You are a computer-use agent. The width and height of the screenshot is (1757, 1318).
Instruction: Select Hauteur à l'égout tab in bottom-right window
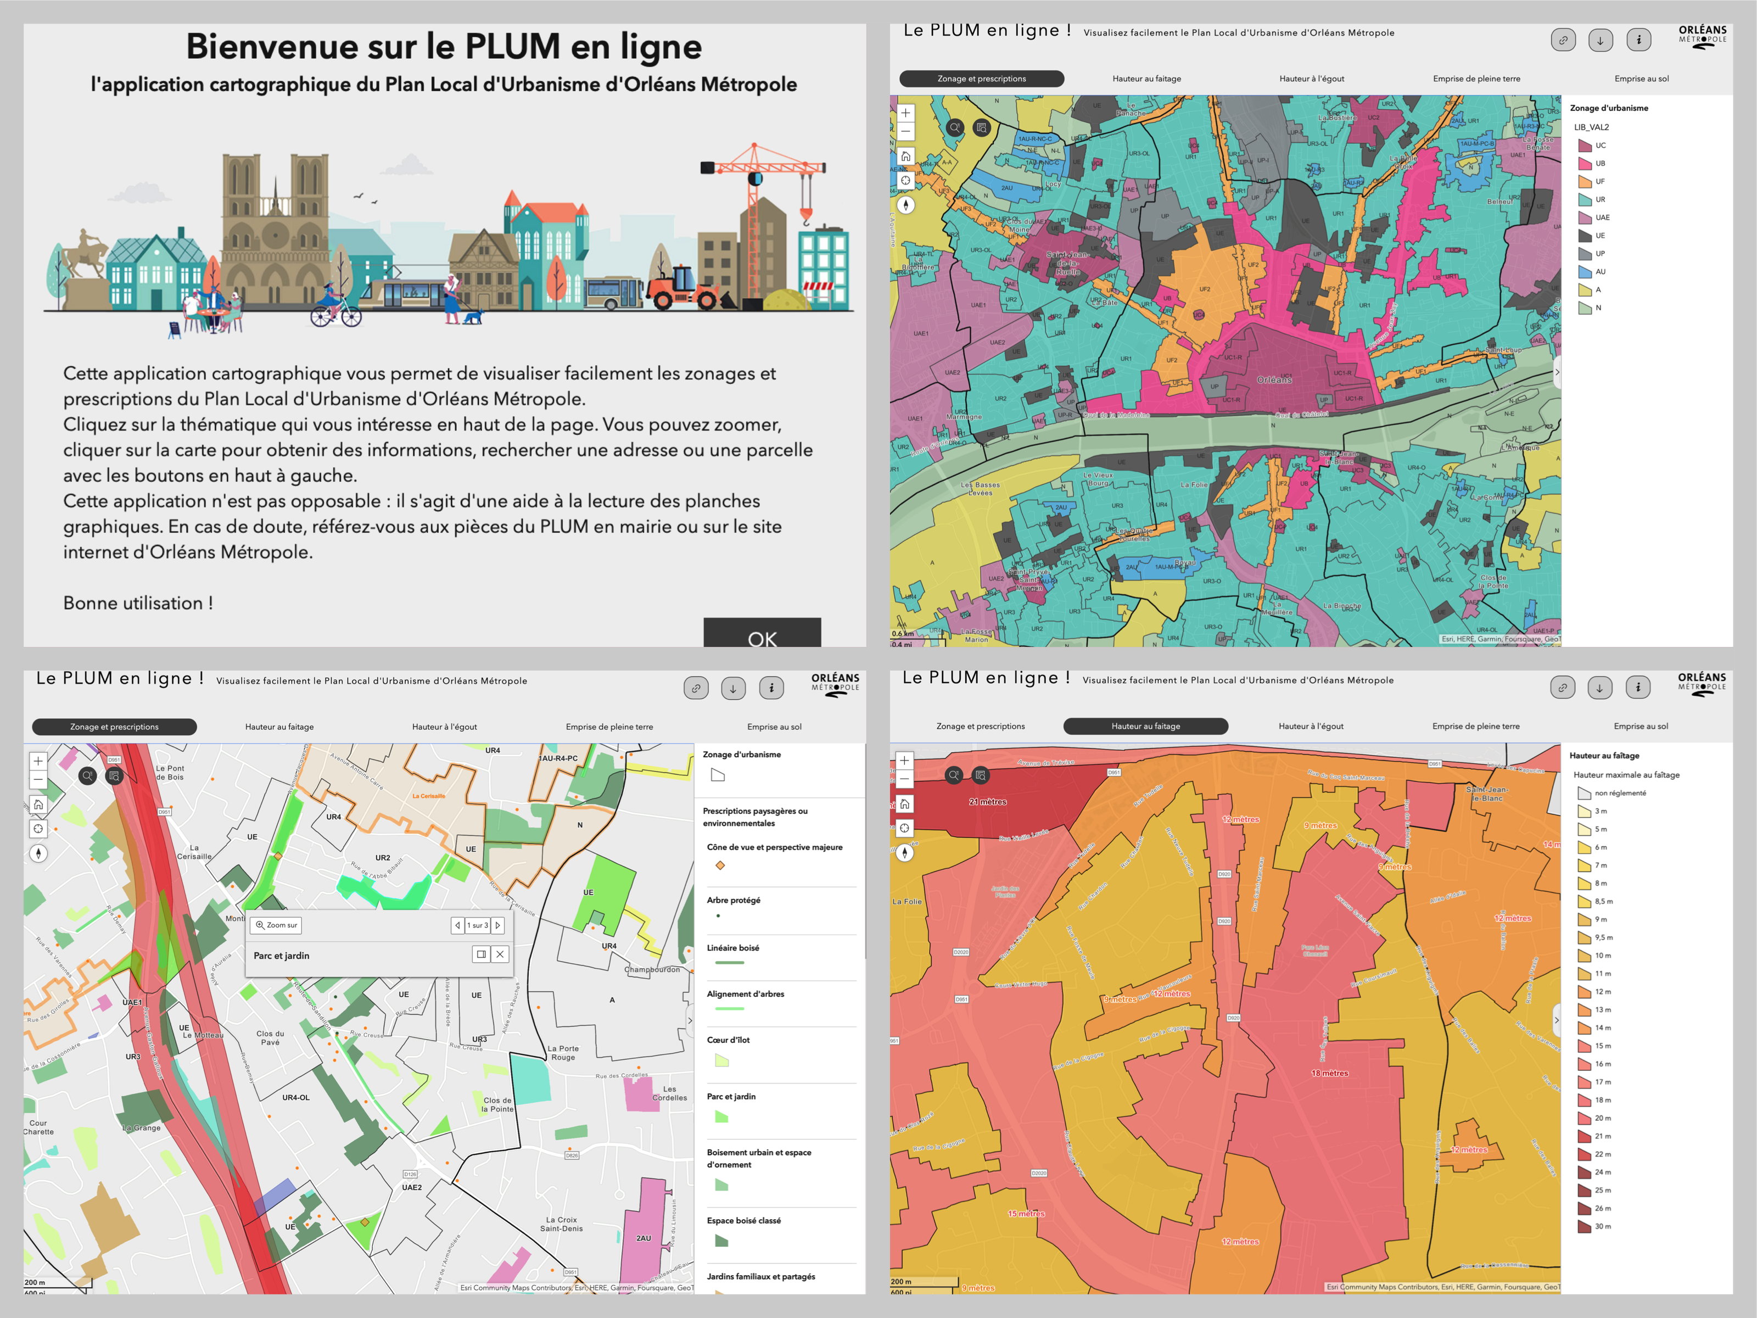[1311, 726]
